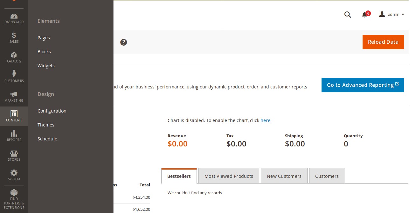Image resolution: width=416 pixels, height=213 pixels.
Task: Open Themes under Design
Action: click(x=46, y=125)
